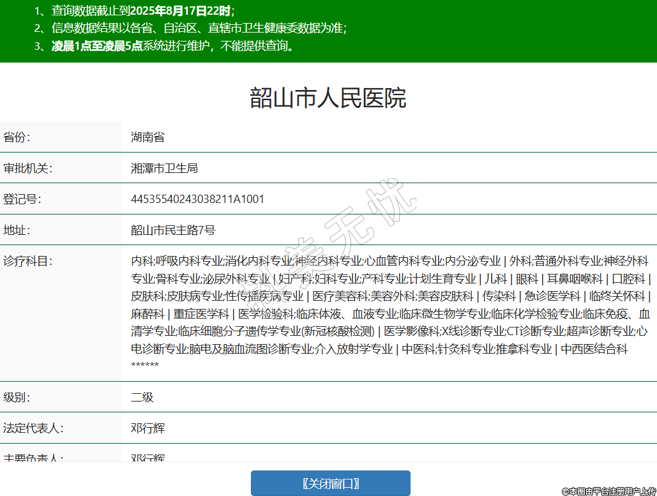Click the approving authority 湘潭市卫生局
This screenshot has height=496, width=657.
click(164, 169)
